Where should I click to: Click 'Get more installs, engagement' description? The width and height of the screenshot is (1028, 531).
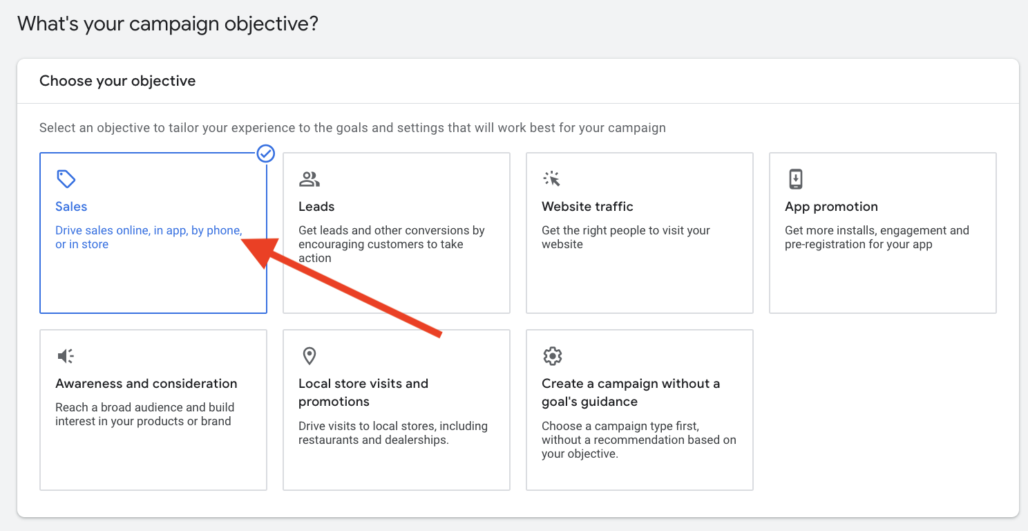877,237
